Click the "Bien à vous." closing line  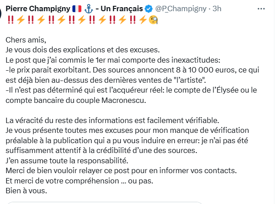click(26, 190)
